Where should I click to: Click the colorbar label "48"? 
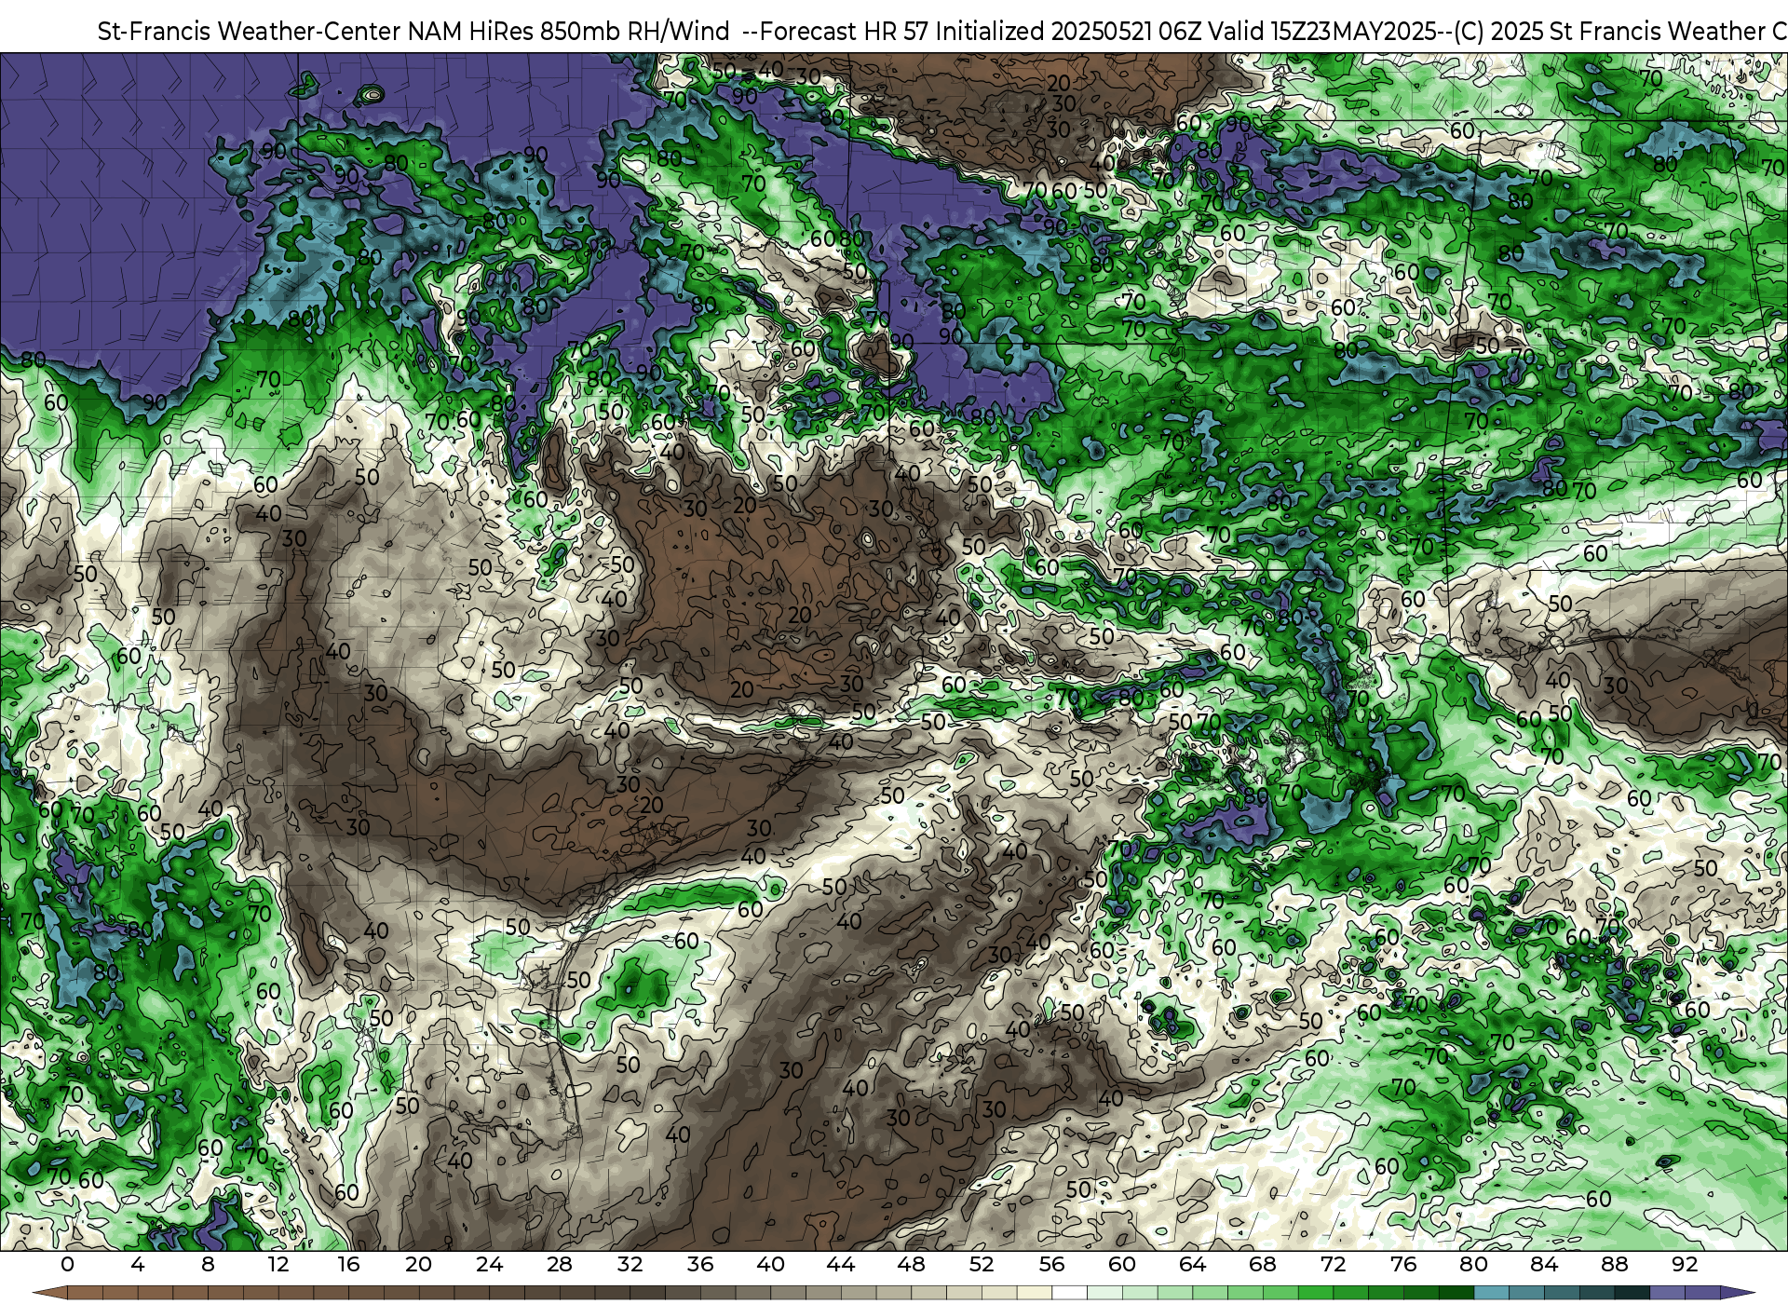[911, 1264]
